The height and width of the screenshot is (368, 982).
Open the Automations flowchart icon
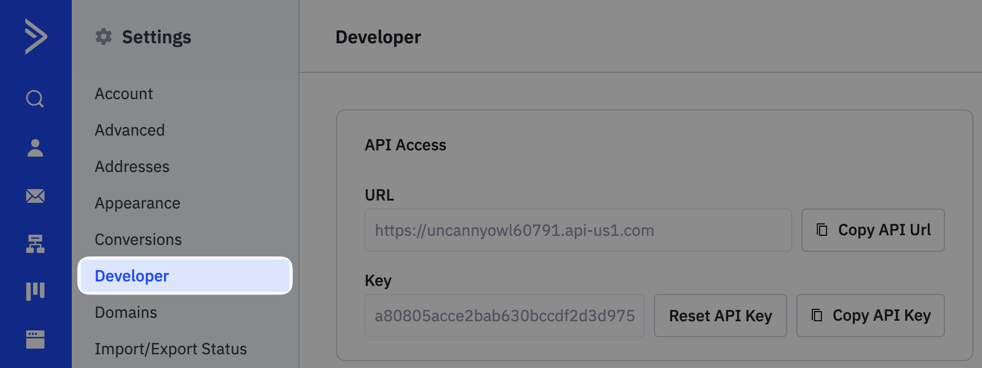[x=35, y=244]
